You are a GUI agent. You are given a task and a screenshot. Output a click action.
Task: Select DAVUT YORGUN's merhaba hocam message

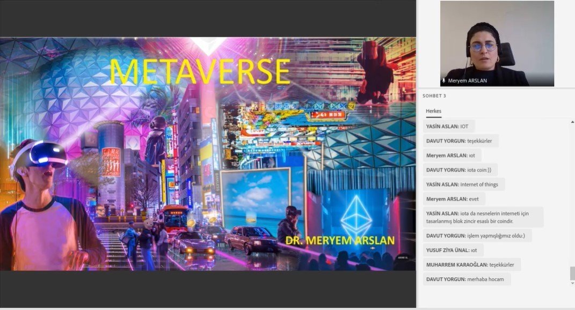tap(466, 279)
